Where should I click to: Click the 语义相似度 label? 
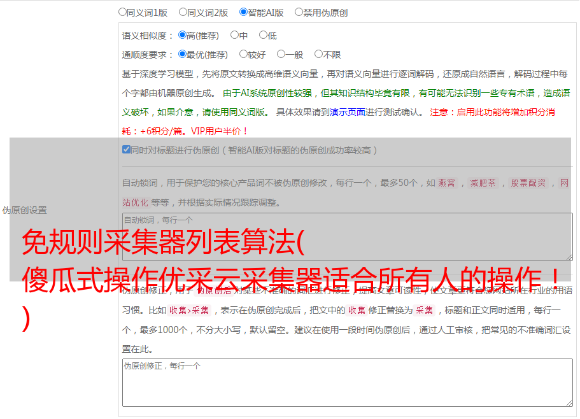(x=148, y=36)
